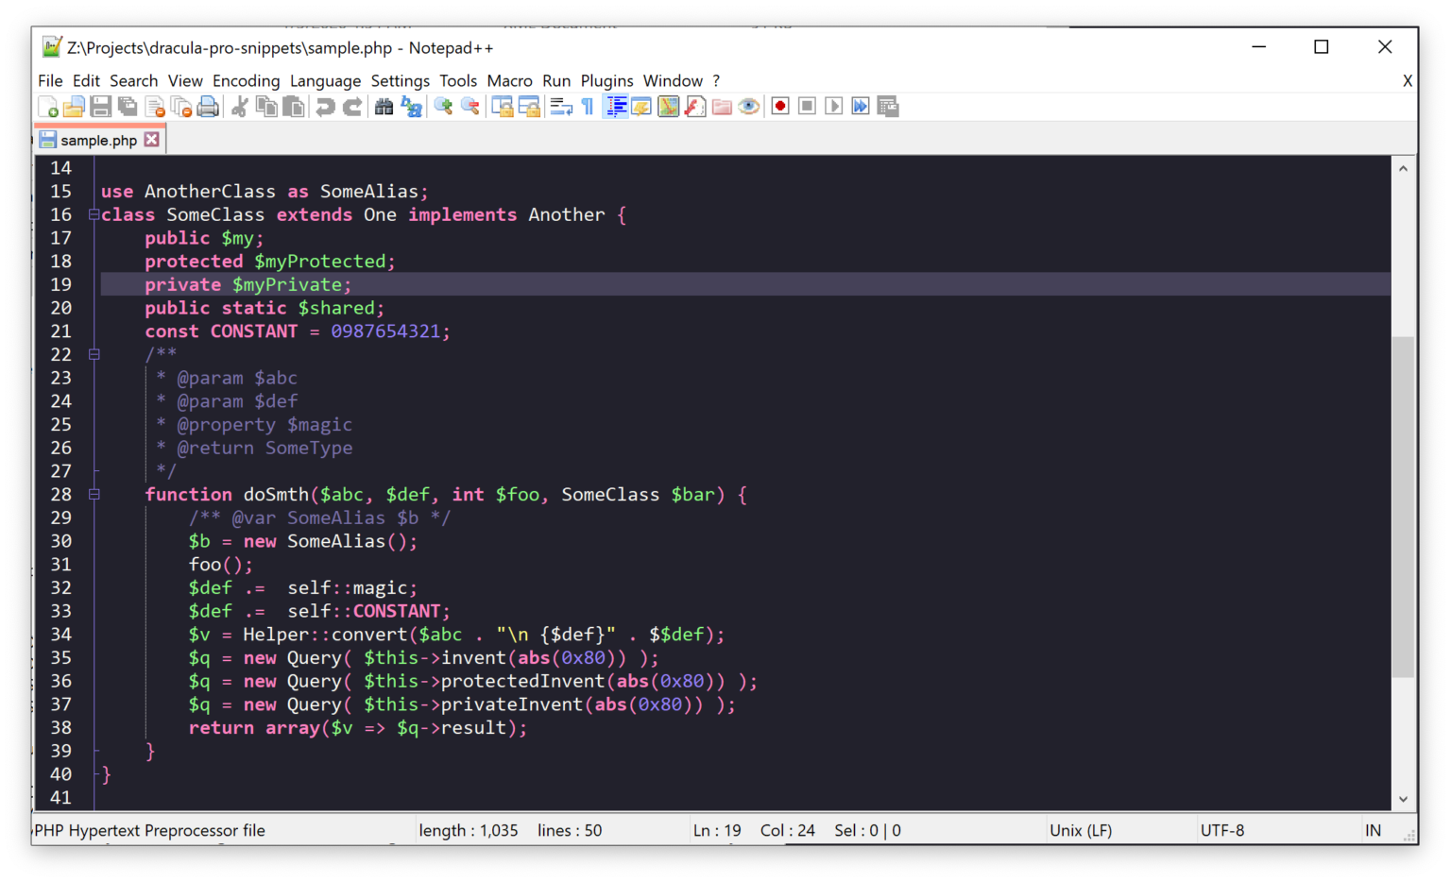The height and width of the screenshot is (882, 1451).
Task: Start macro recording with the red record icon
Action: coord(779,106)
